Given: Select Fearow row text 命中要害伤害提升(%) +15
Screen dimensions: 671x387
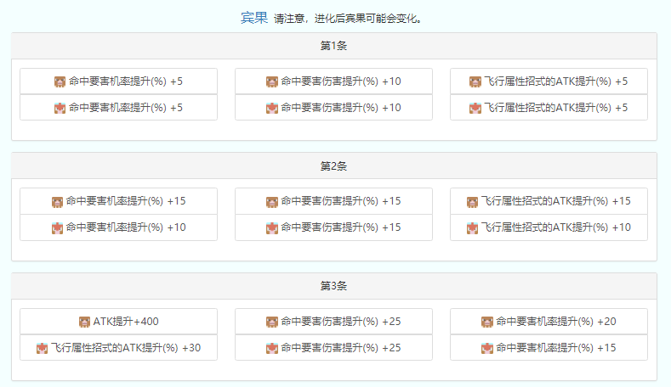Looking at the screenshot, I should click(x=341, y=227).
